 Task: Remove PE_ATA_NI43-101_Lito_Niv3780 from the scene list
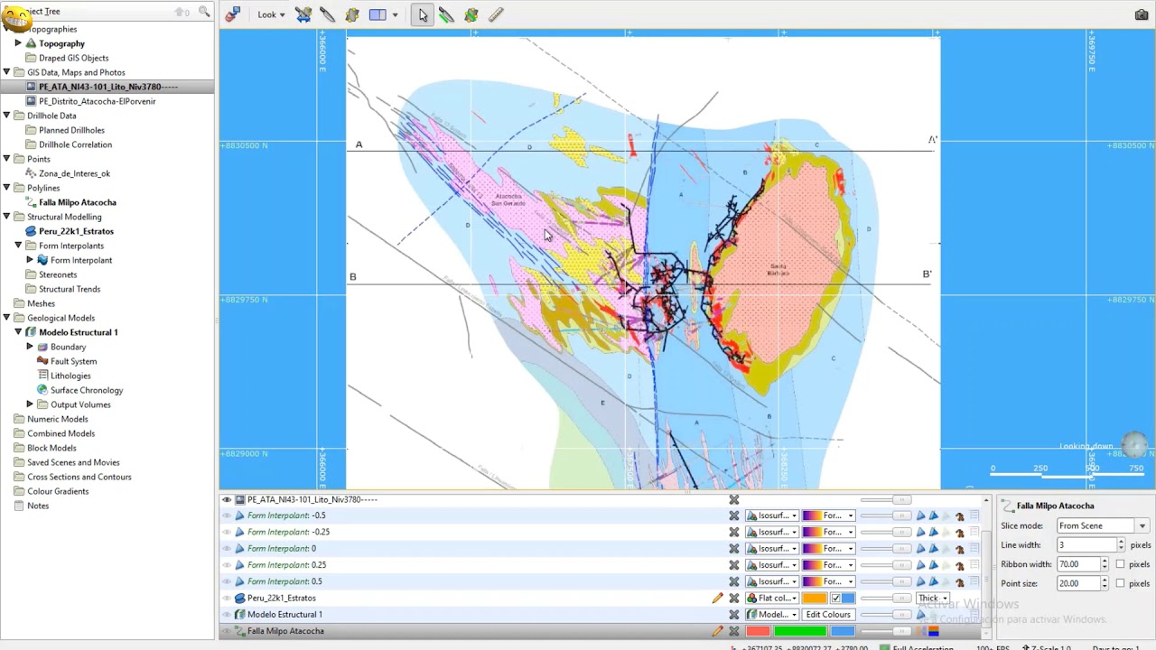click(734, 499)
